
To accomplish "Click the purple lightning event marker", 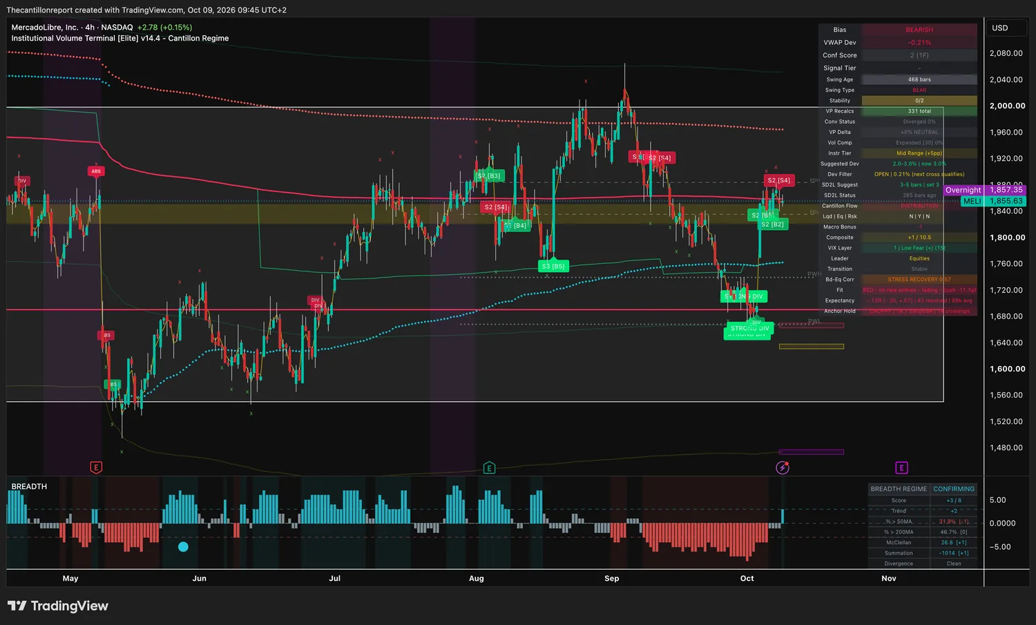I will (783, 468).
